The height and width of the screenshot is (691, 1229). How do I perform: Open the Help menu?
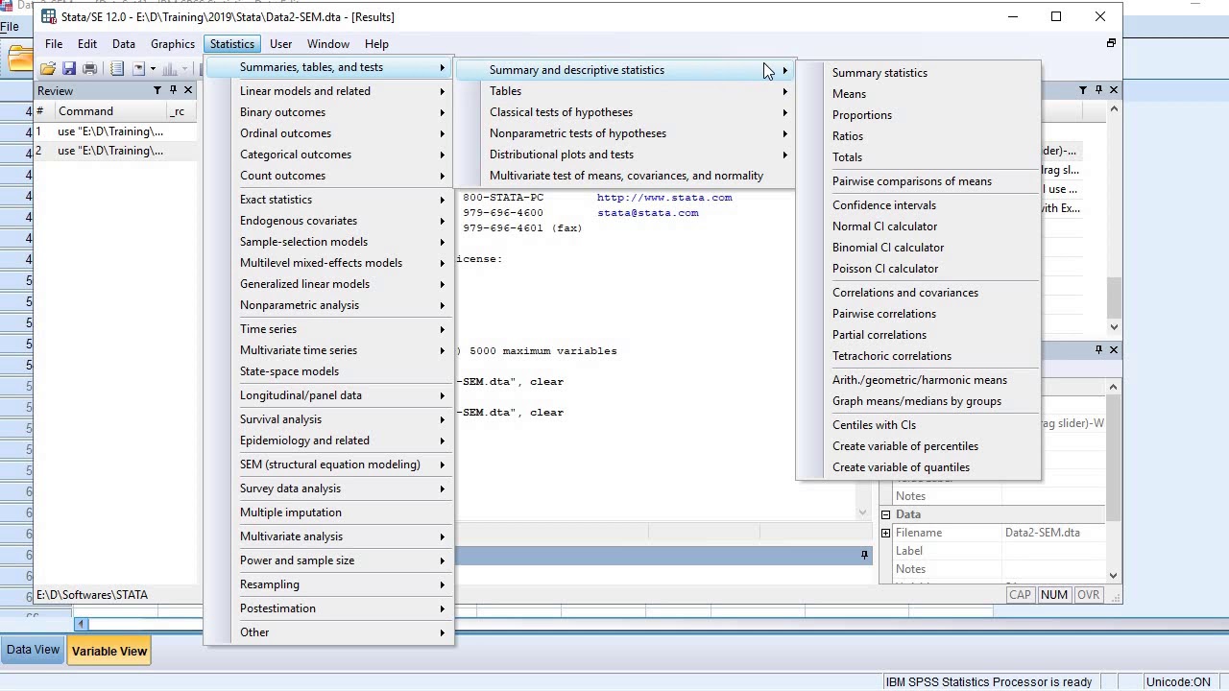pos(376,44)
